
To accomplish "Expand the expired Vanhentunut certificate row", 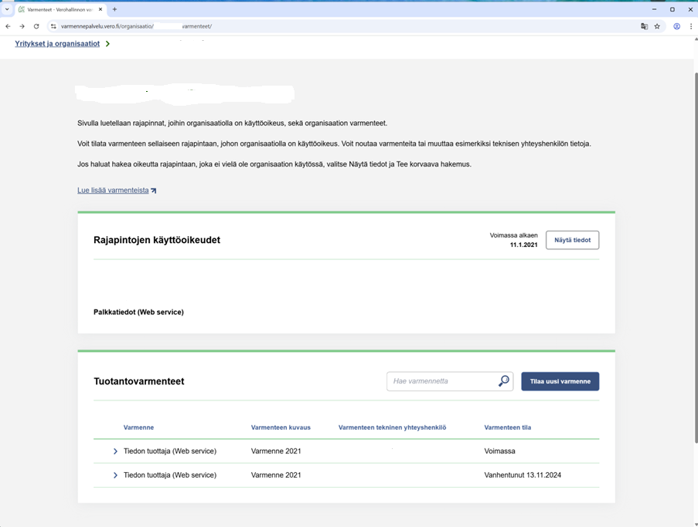I will [x=115, y=475].
